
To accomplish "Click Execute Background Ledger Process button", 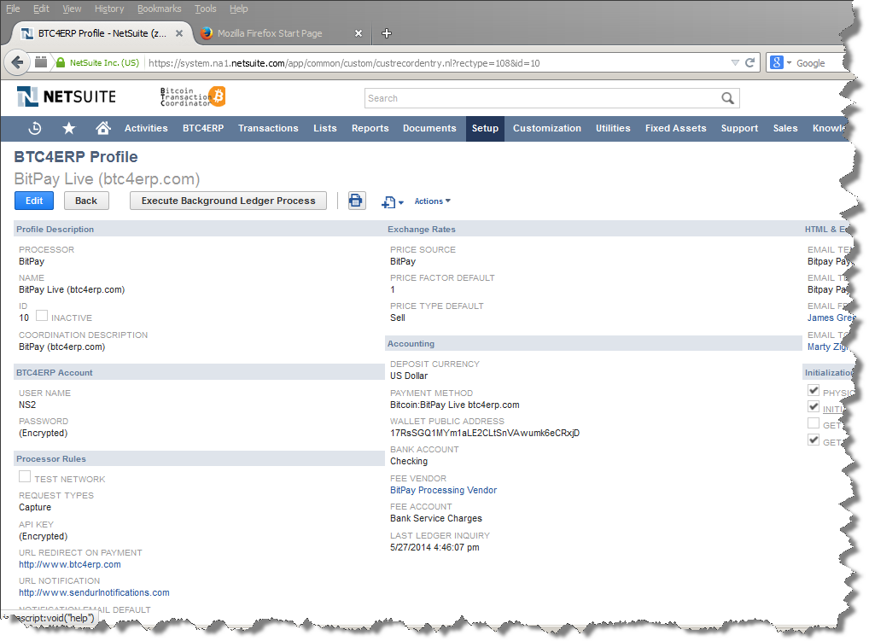I will [x=228, y=201].
